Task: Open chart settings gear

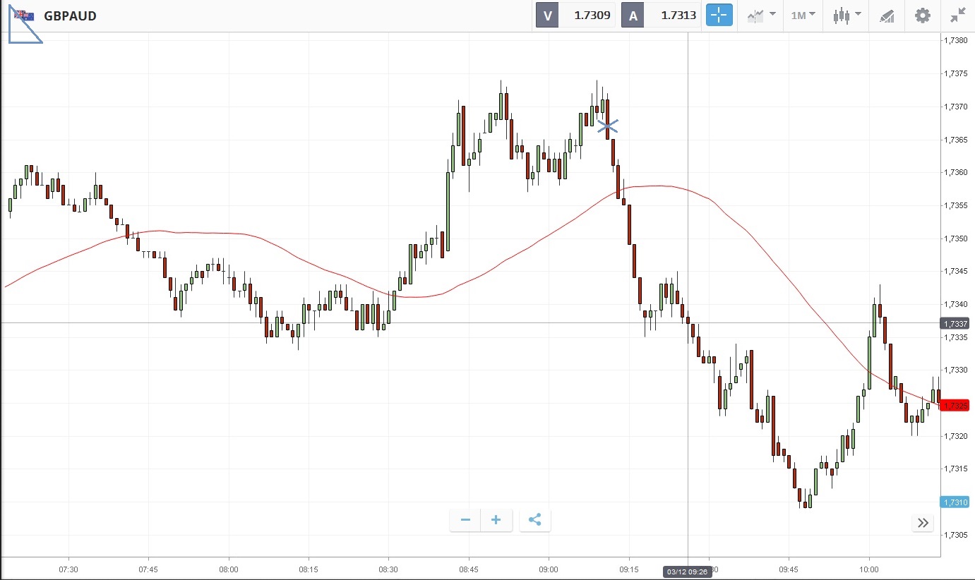Action: 922,16
